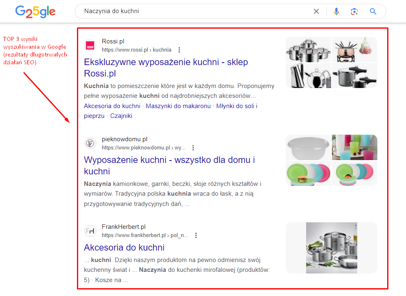
Task: Click the Rossi.pl pink favicon
Action: coord(90,45)
